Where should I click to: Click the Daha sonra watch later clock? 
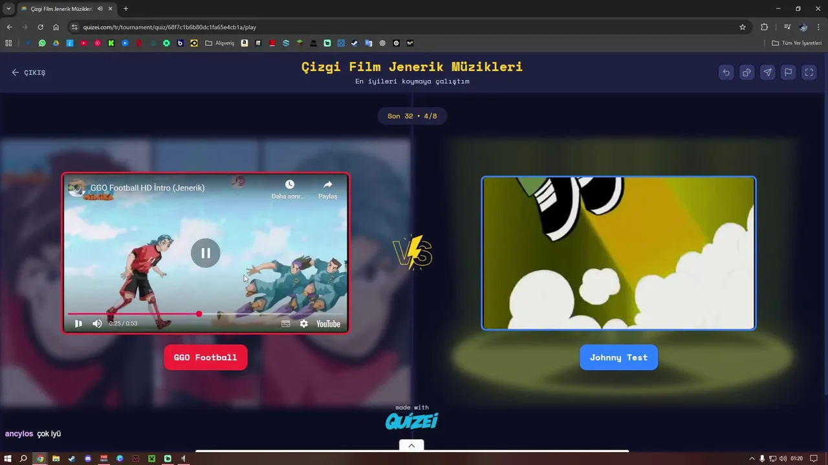click(x=289, y=189)
